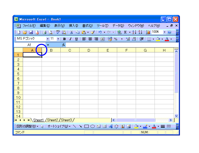Open the View (表示) menu
This screenshot has width=199, height=153.
tap(59, 26)
